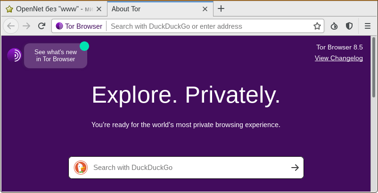Close the OpenNet tab

click(99, 9)
